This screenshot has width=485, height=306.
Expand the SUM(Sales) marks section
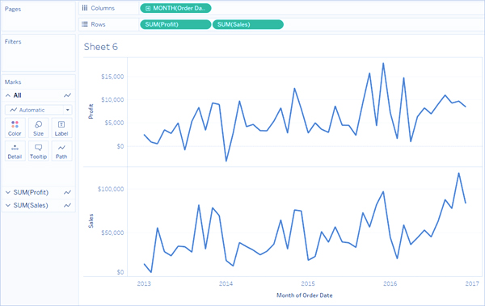coord(8,205)
